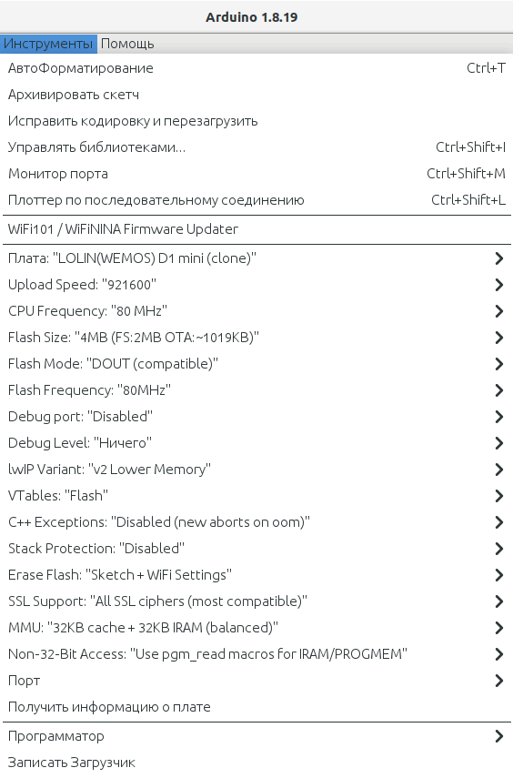Expand CPU Frequency 80 MHz submenu

[256, 311]
